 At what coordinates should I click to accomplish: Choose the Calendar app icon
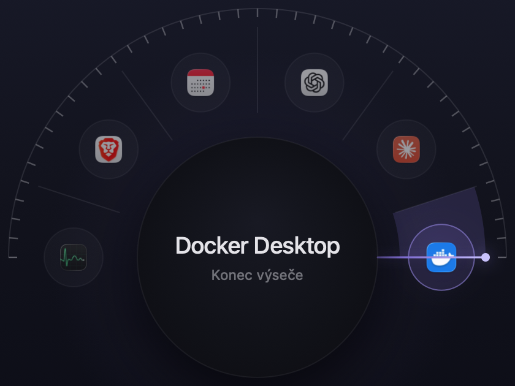tap(200, 83)
